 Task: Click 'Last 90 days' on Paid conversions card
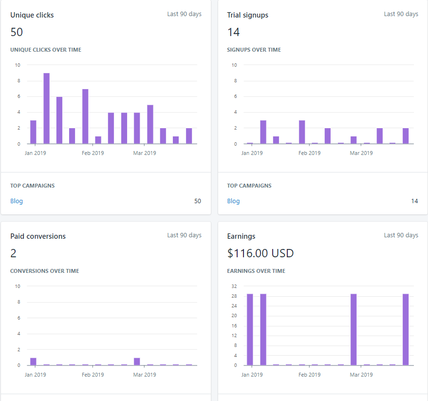184,235
